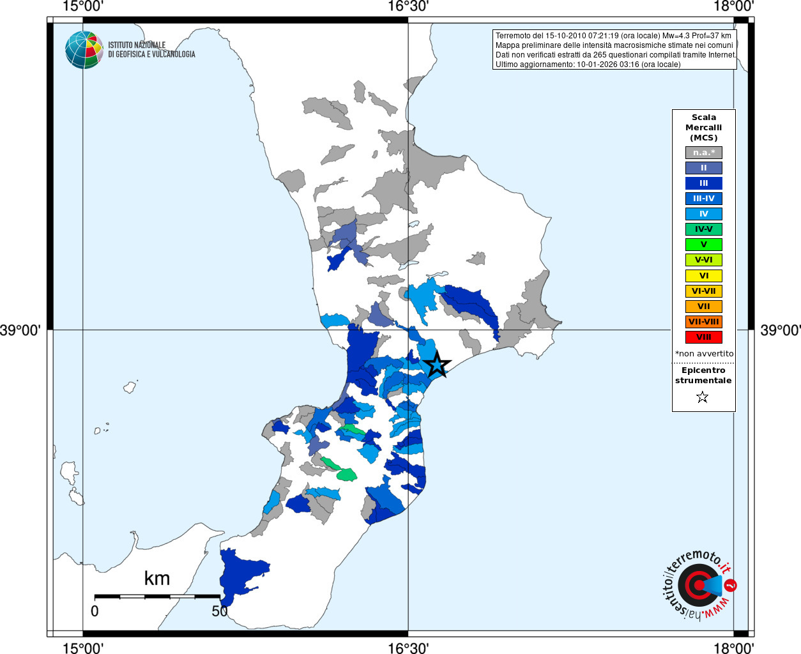Click the 'Mappa preliminare delle intensità' line
Screen dimensions: 801x654
(x=614, y=45)
